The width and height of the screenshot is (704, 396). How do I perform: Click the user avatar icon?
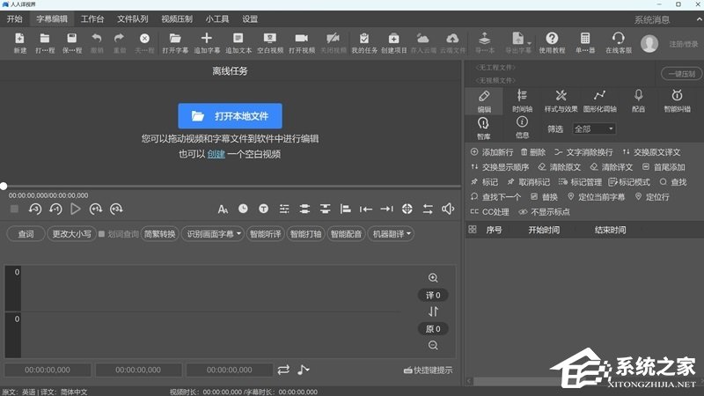coord(649,43)
